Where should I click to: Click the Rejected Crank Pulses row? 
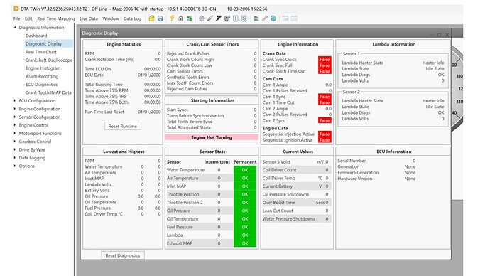(x=212, y=53)
